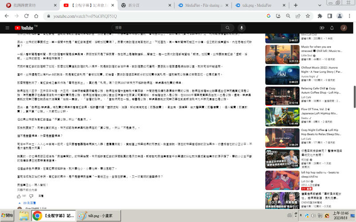Like the comment with thumbs-up icon

point(19,196)
